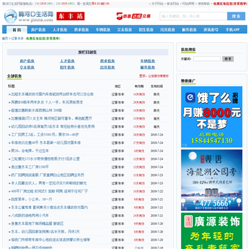Open the listing '工厂招男工2名'
249x249 pixels.
[x=45, y=135]
